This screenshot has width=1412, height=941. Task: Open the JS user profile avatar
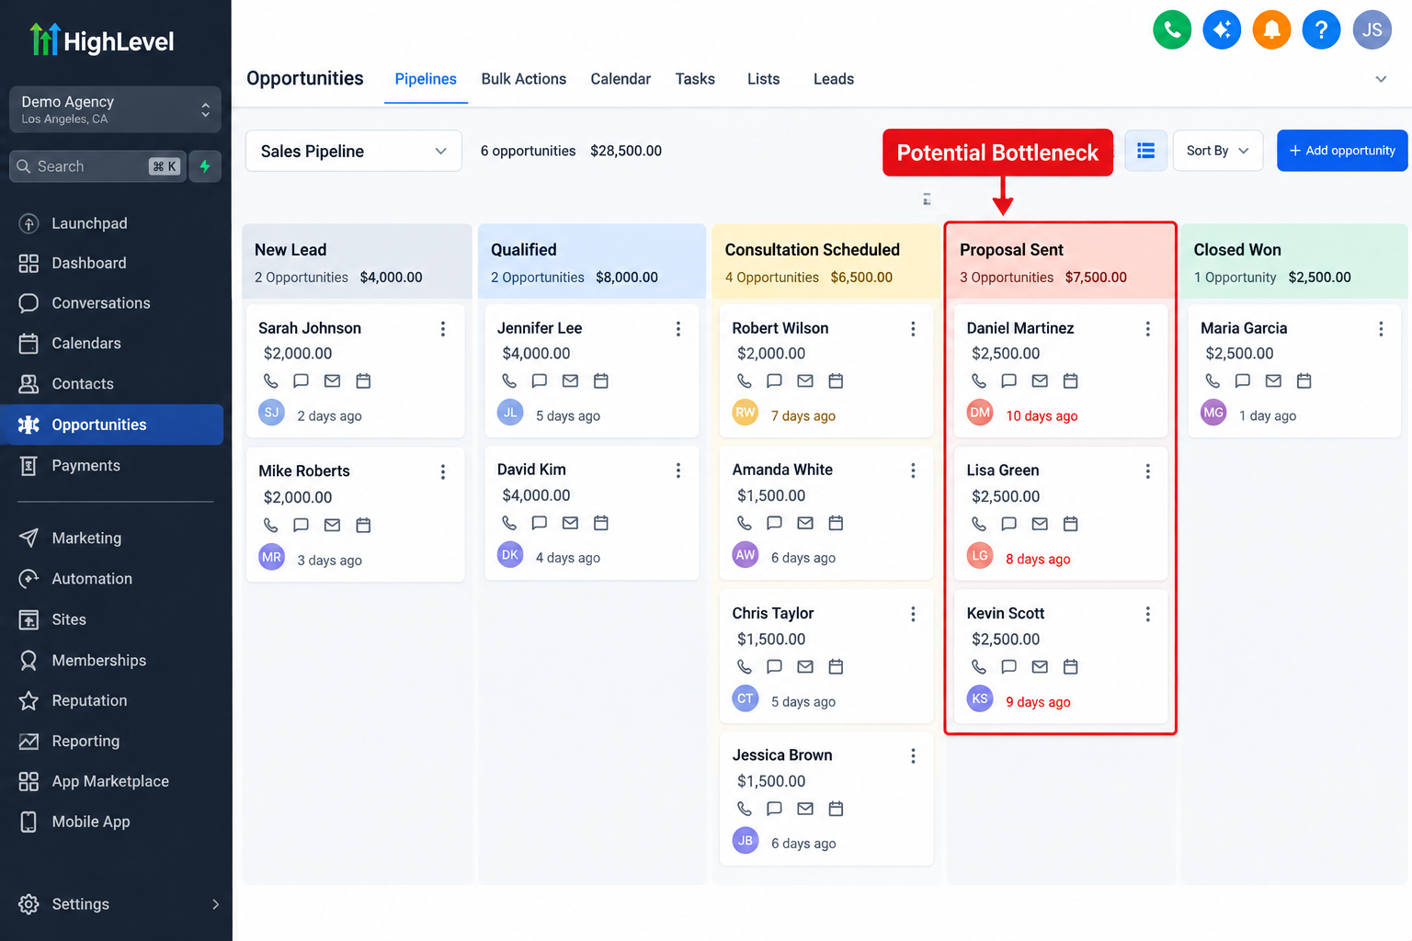[1372, 30]
